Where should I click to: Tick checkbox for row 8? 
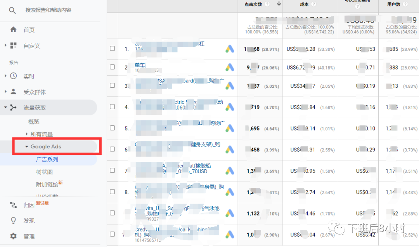[113, 191]
